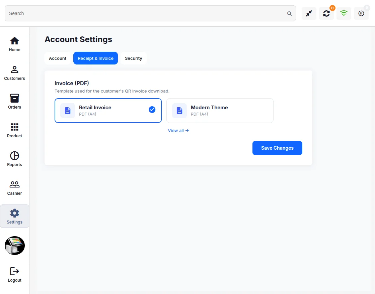This screenshot has height=294, width=375.
Task: Click the POS profile avatar thumbnail
Action: click(x=15, y=246)
